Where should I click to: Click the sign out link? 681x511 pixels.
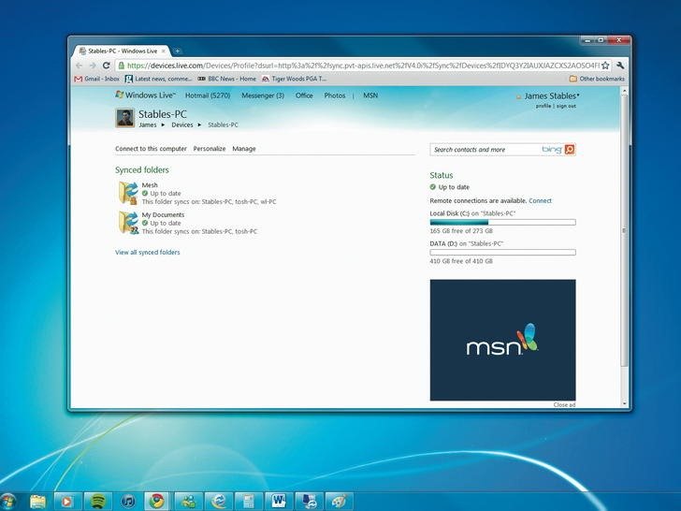click(566, 106)
